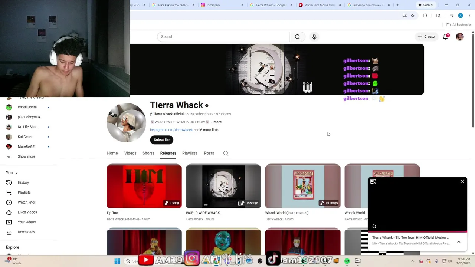
Task: Click the @TierraWhackOfficial handle
Action: tap(167, 114)
